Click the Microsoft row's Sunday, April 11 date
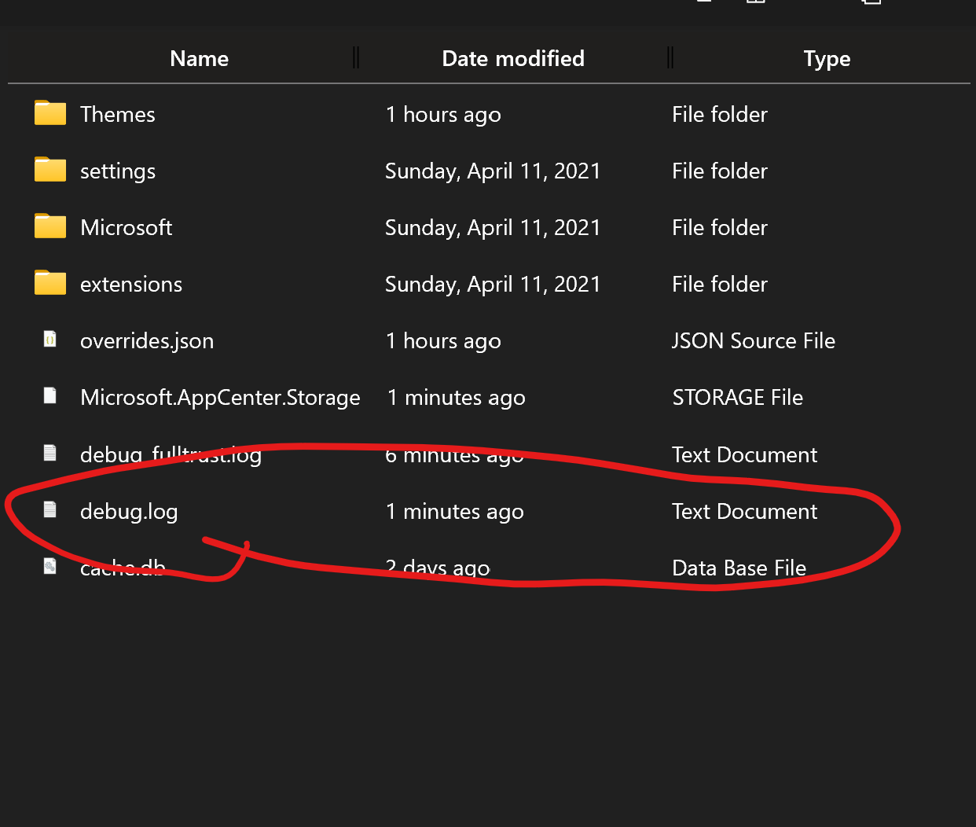 point(493,228)
